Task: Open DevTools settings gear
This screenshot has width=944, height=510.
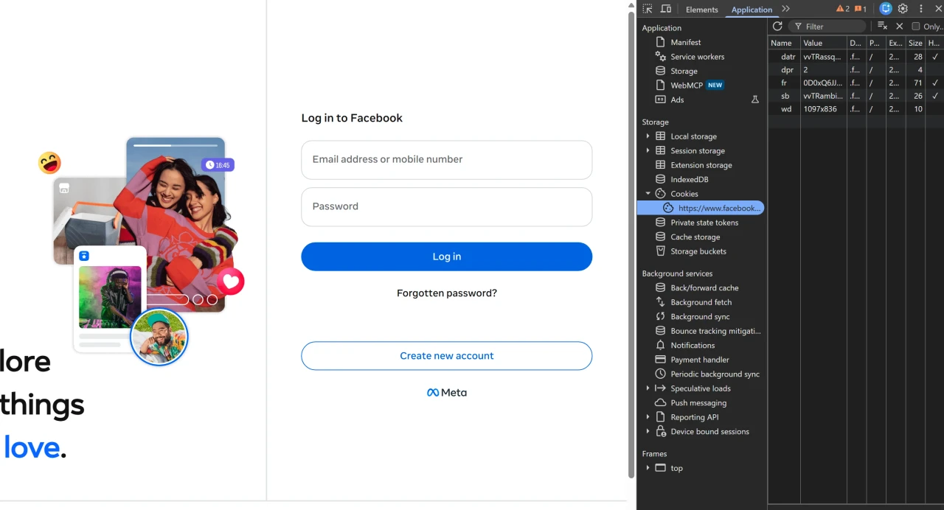Action: coord(903,9)
